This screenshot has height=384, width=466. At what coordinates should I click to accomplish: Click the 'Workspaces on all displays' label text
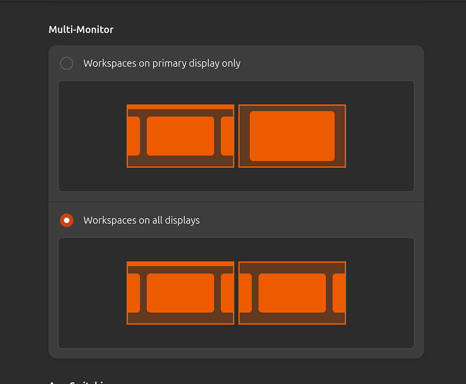[x=142, y=221]
